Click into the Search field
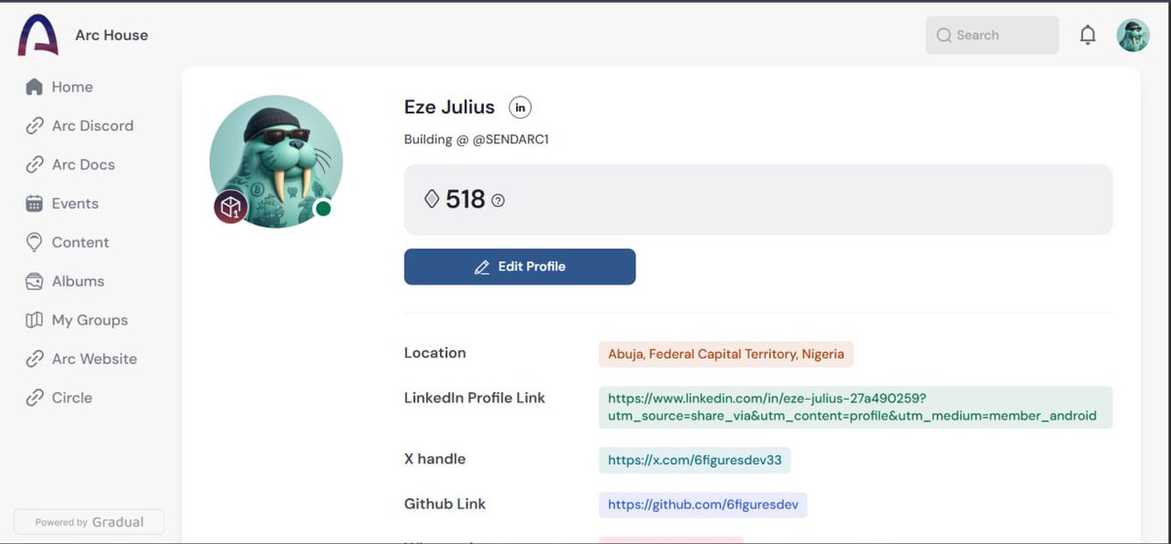This screenshot has width=1171, height=544. (991, 35)
